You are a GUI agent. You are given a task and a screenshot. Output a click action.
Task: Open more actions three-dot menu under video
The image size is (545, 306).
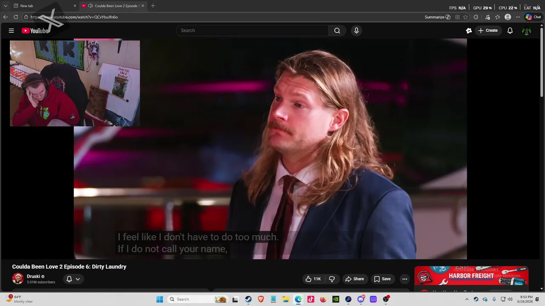[404, 279]
